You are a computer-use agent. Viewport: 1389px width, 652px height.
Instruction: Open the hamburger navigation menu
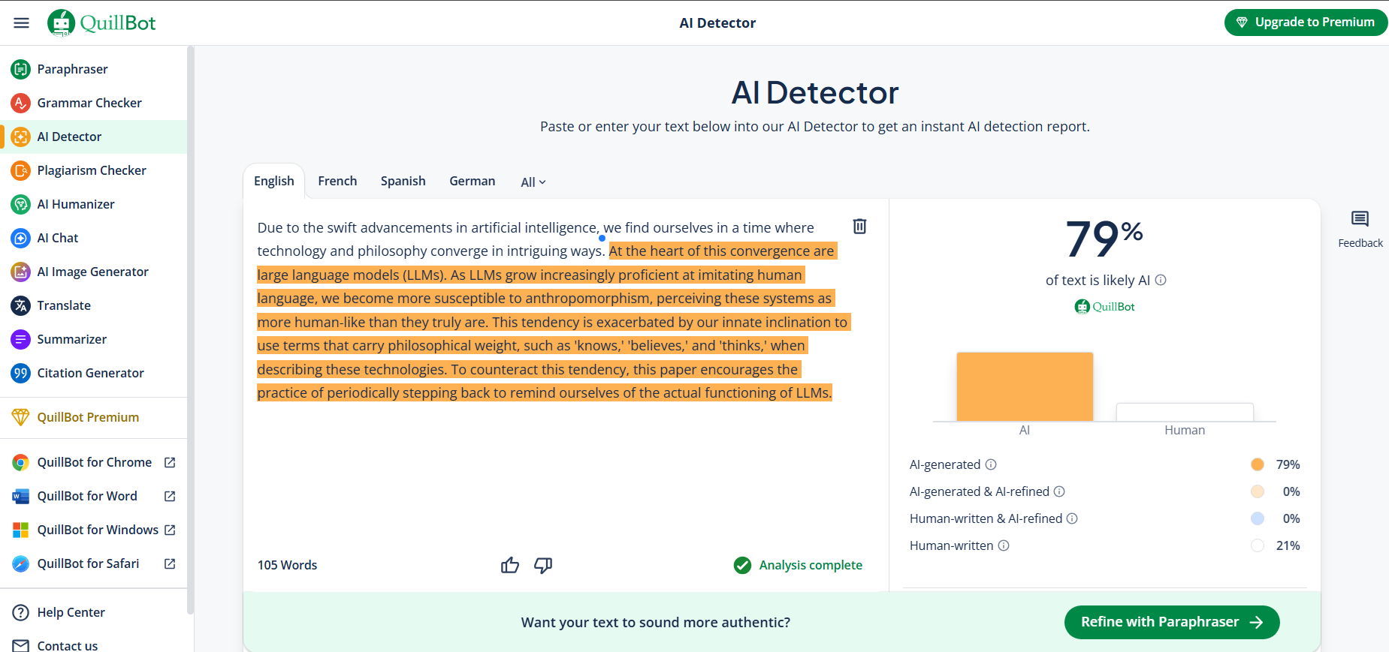click(21, 23)
